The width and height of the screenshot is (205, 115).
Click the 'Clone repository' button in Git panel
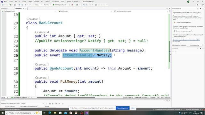coord(183,31)
